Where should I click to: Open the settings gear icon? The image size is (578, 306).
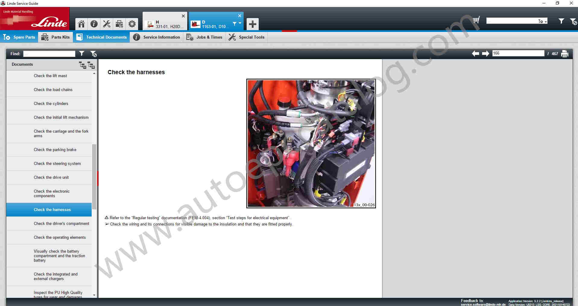point(132,24)
